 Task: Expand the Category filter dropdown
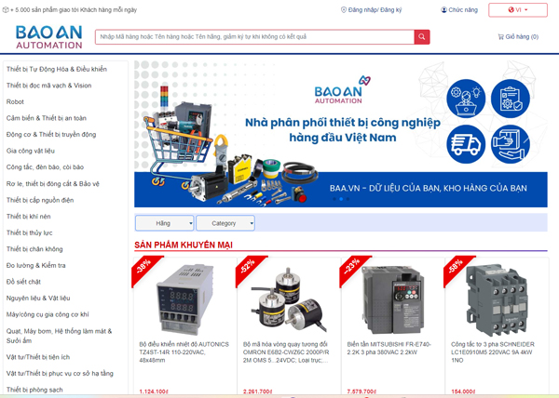225,223
